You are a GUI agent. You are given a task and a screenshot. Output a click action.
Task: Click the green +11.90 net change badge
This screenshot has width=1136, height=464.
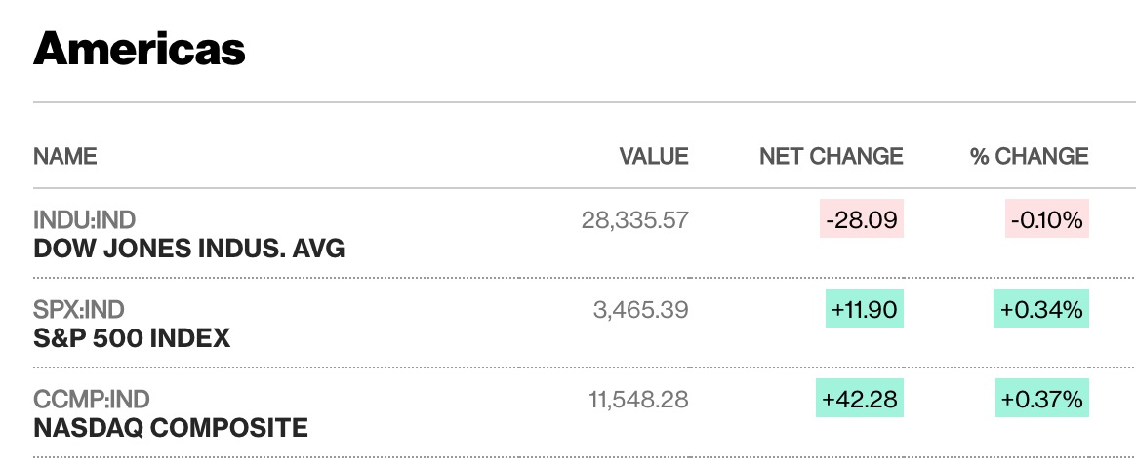point(865,308)
